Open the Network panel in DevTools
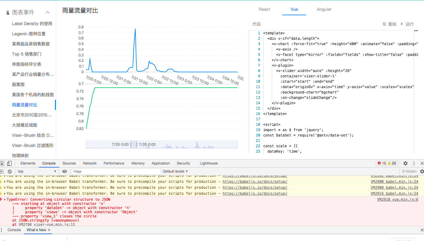 tap(90, 163)
